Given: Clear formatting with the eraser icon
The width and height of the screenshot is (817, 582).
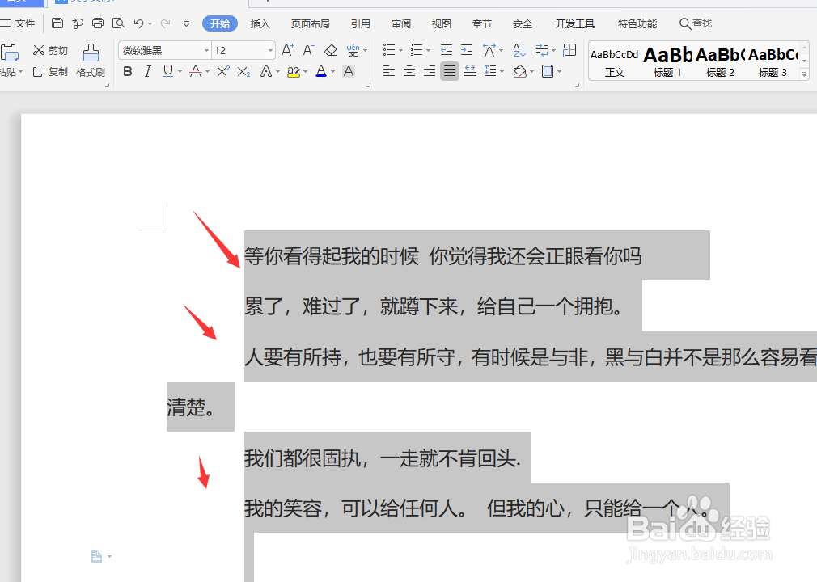Looking at the screenshot, I should (330, 50).
